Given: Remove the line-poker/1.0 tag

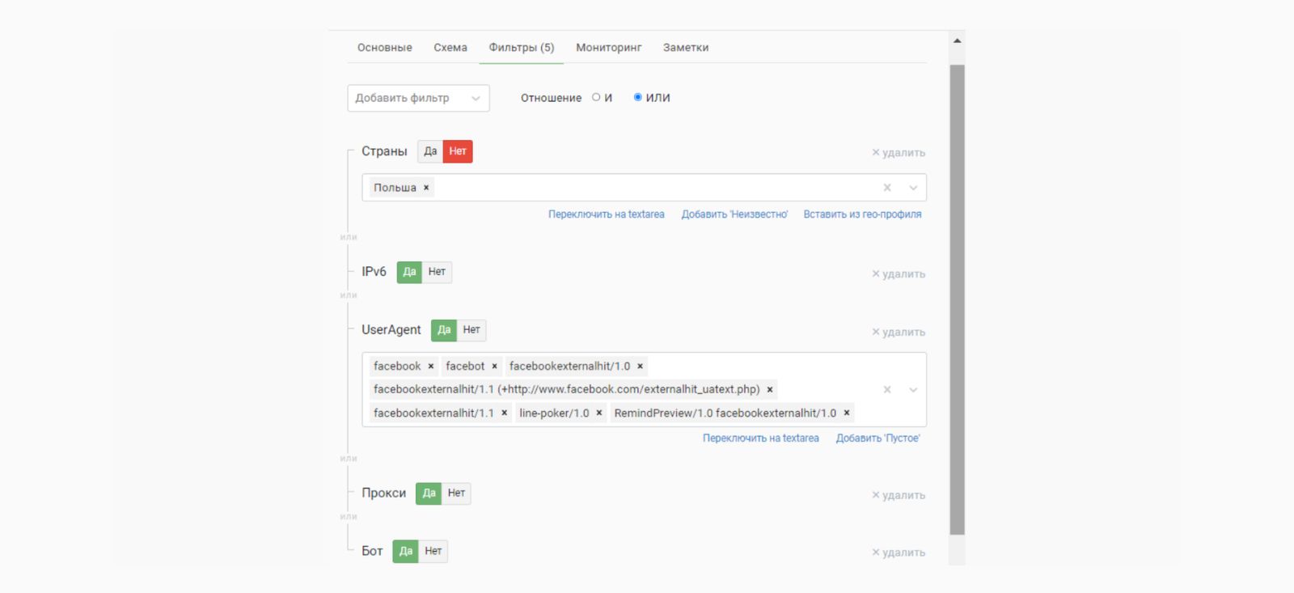Looking at the screenshot, I should point(599,413).
